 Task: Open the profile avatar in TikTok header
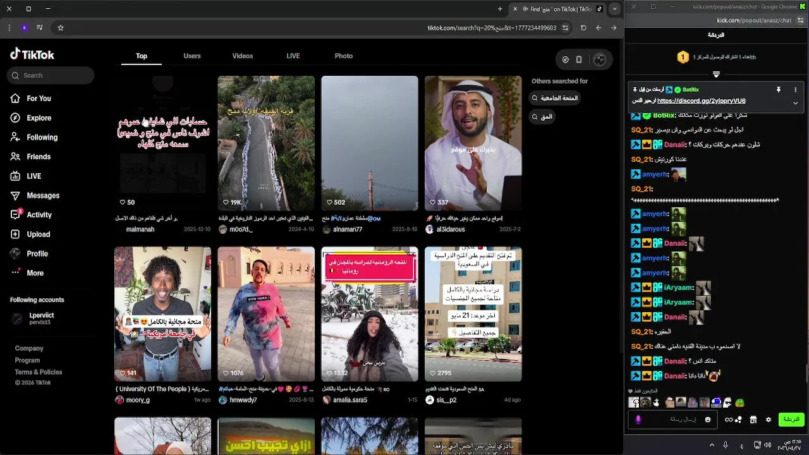tap(600, 59)
